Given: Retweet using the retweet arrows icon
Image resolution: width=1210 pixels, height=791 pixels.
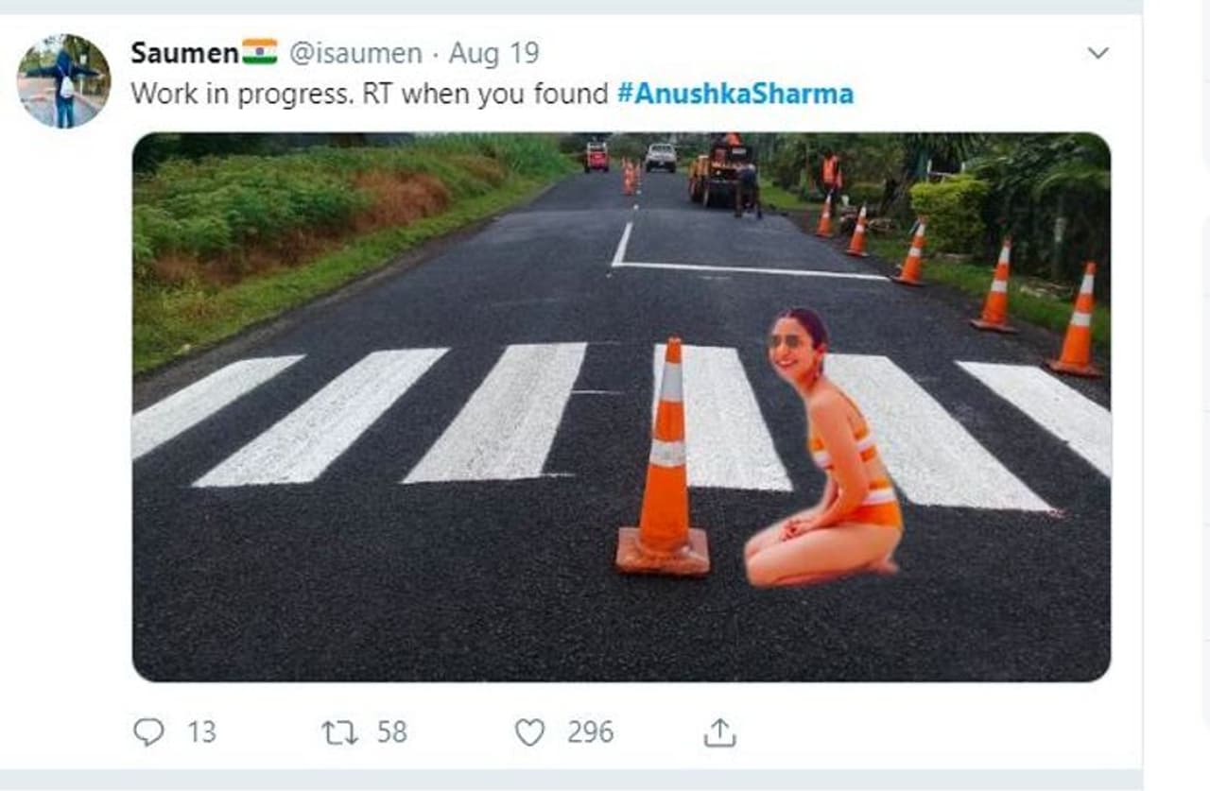Looking at the screenshot, I should pos(341,732).
